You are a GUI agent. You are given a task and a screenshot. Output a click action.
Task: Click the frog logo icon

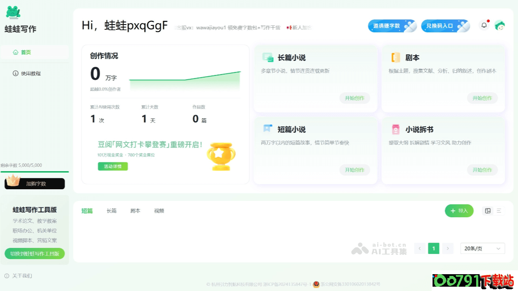click(13, 13)
